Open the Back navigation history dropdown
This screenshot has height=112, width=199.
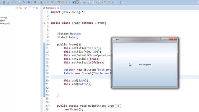[113, 2]
